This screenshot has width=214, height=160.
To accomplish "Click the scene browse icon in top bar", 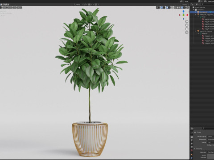I will pyautogui.click(x=182, y=1).
